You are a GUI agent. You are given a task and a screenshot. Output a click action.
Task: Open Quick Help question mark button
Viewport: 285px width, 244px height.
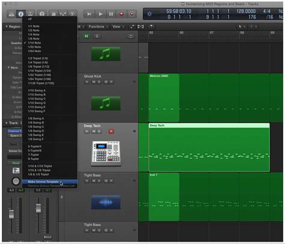(42, 14)
